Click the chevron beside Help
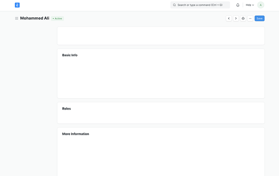This screenshot has height=176, width=279. 253,5
